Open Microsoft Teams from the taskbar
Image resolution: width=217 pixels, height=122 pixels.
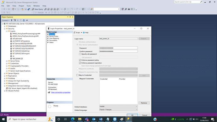click(87, 119)
